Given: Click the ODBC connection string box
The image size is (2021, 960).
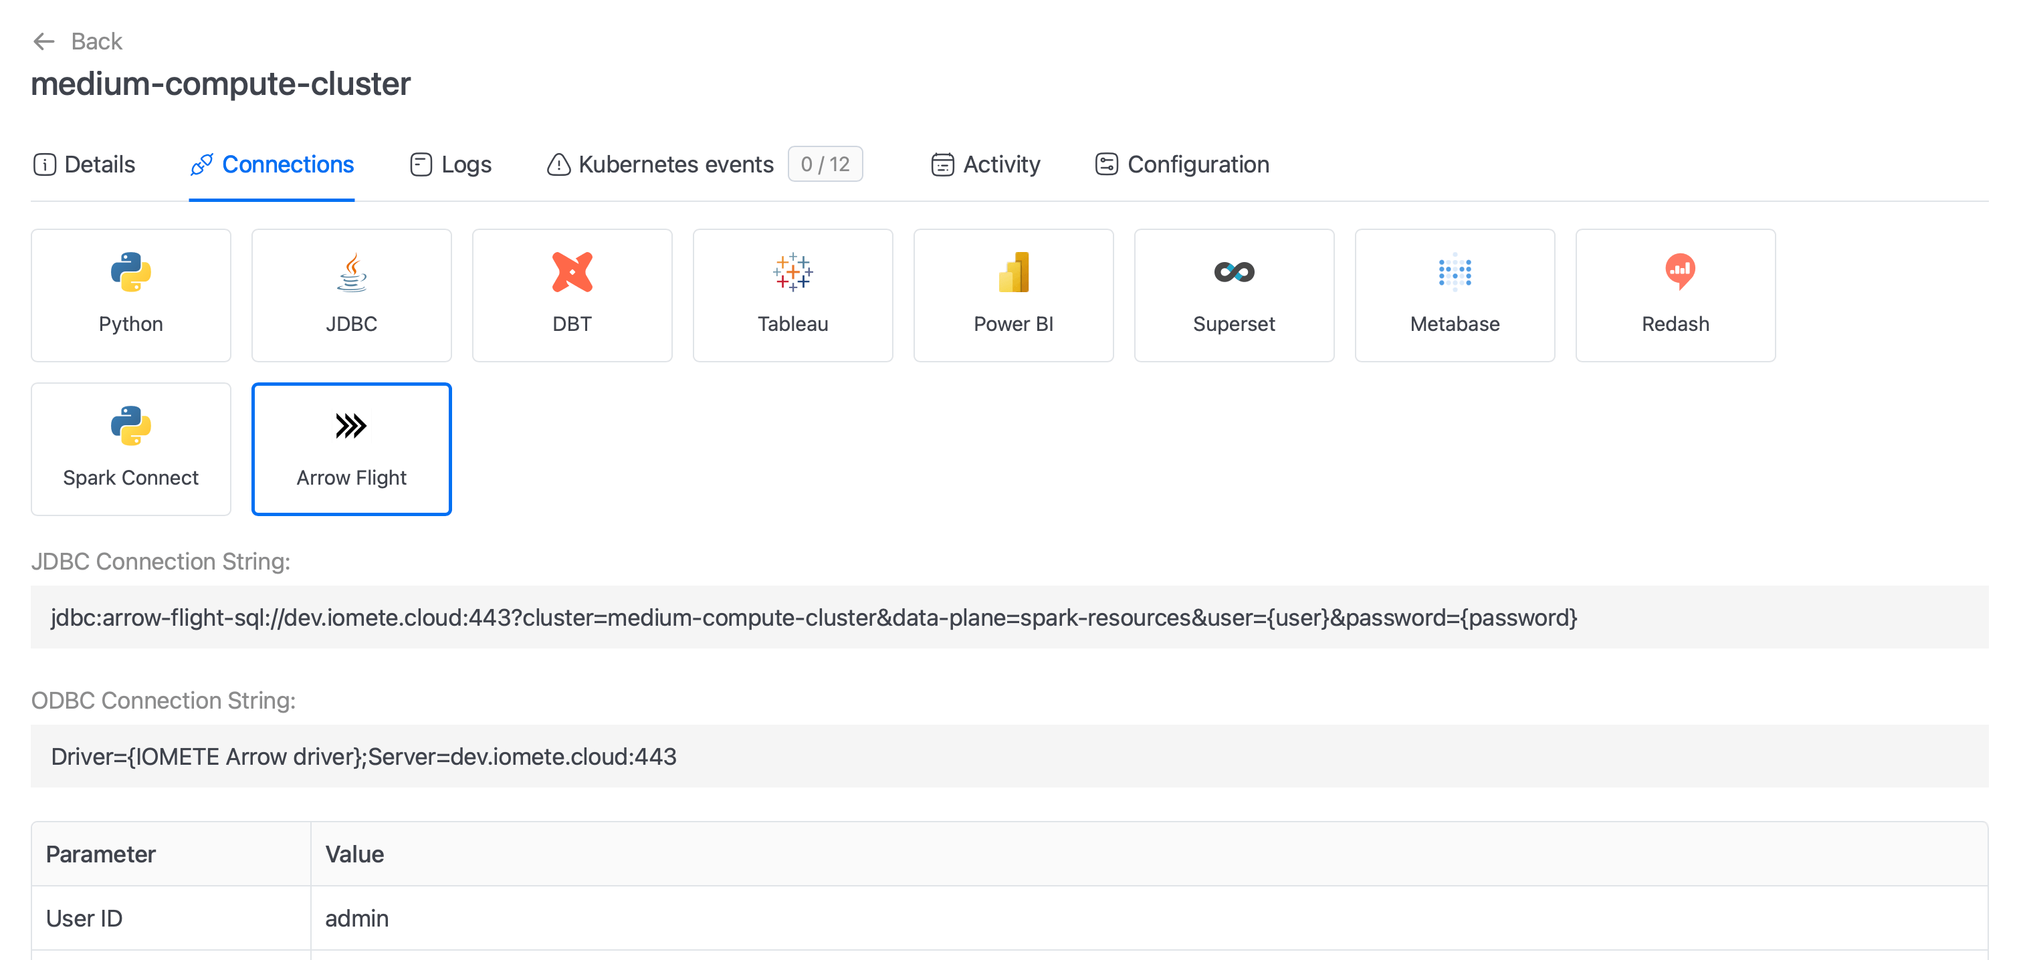Looking at the screenshot, I should (1009, 756).
